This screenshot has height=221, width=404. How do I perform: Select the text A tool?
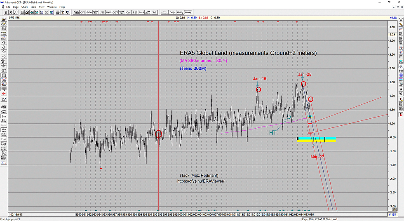[401, 89]
